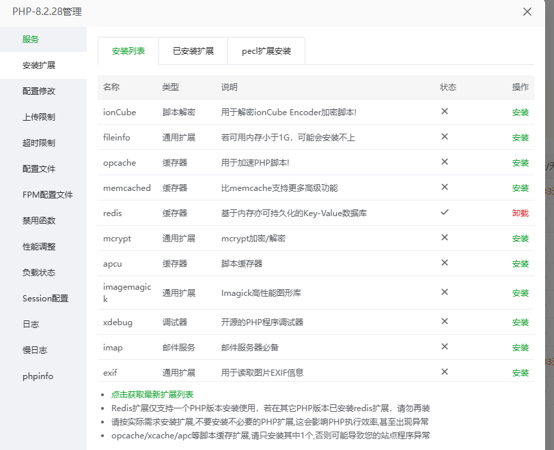Install the xdebug debugger extension

[x=520, y=322]
